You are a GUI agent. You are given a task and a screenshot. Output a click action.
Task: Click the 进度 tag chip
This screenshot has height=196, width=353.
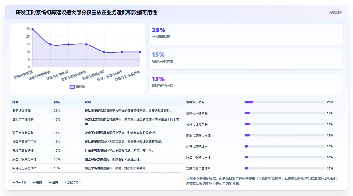click(x=53, y=182)
